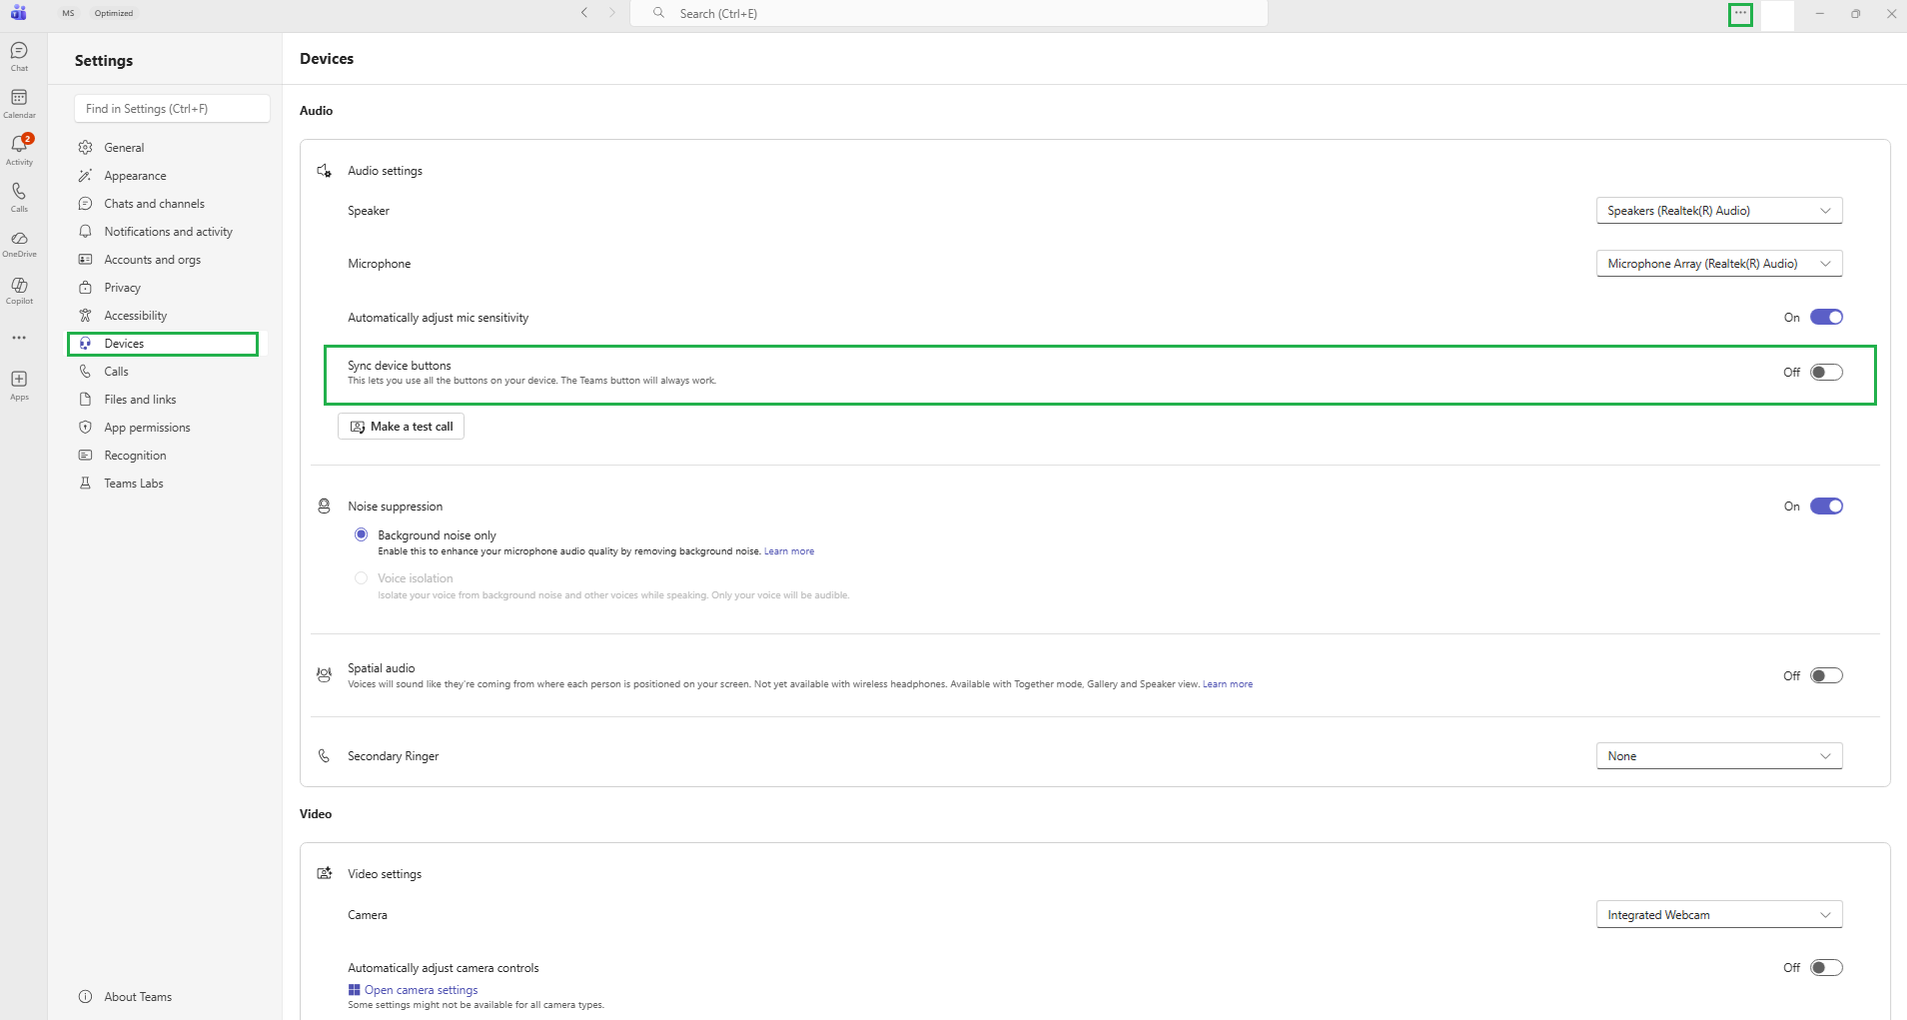
Task: Click the profile avatar in title bar
Action: 1777,14
